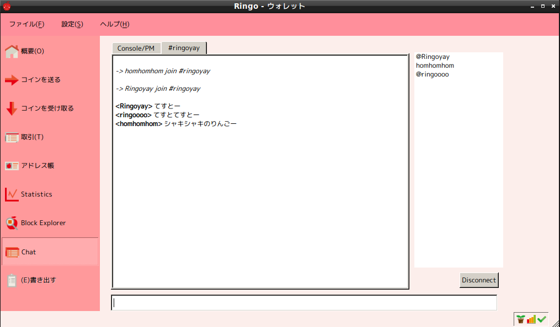Click the Ringo apple icon in title bar
The image size is (560, 327).
(x=7, y=6)
